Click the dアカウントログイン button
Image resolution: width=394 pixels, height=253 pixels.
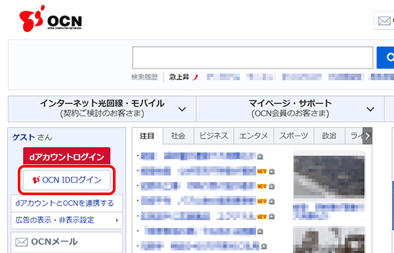(x=66, y=156)
